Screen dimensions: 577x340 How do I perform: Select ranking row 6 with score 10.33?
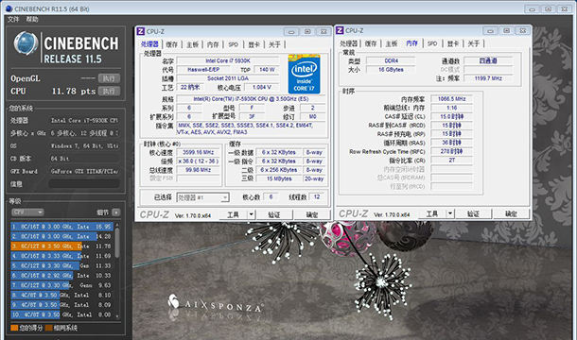[x=61, y=276]
